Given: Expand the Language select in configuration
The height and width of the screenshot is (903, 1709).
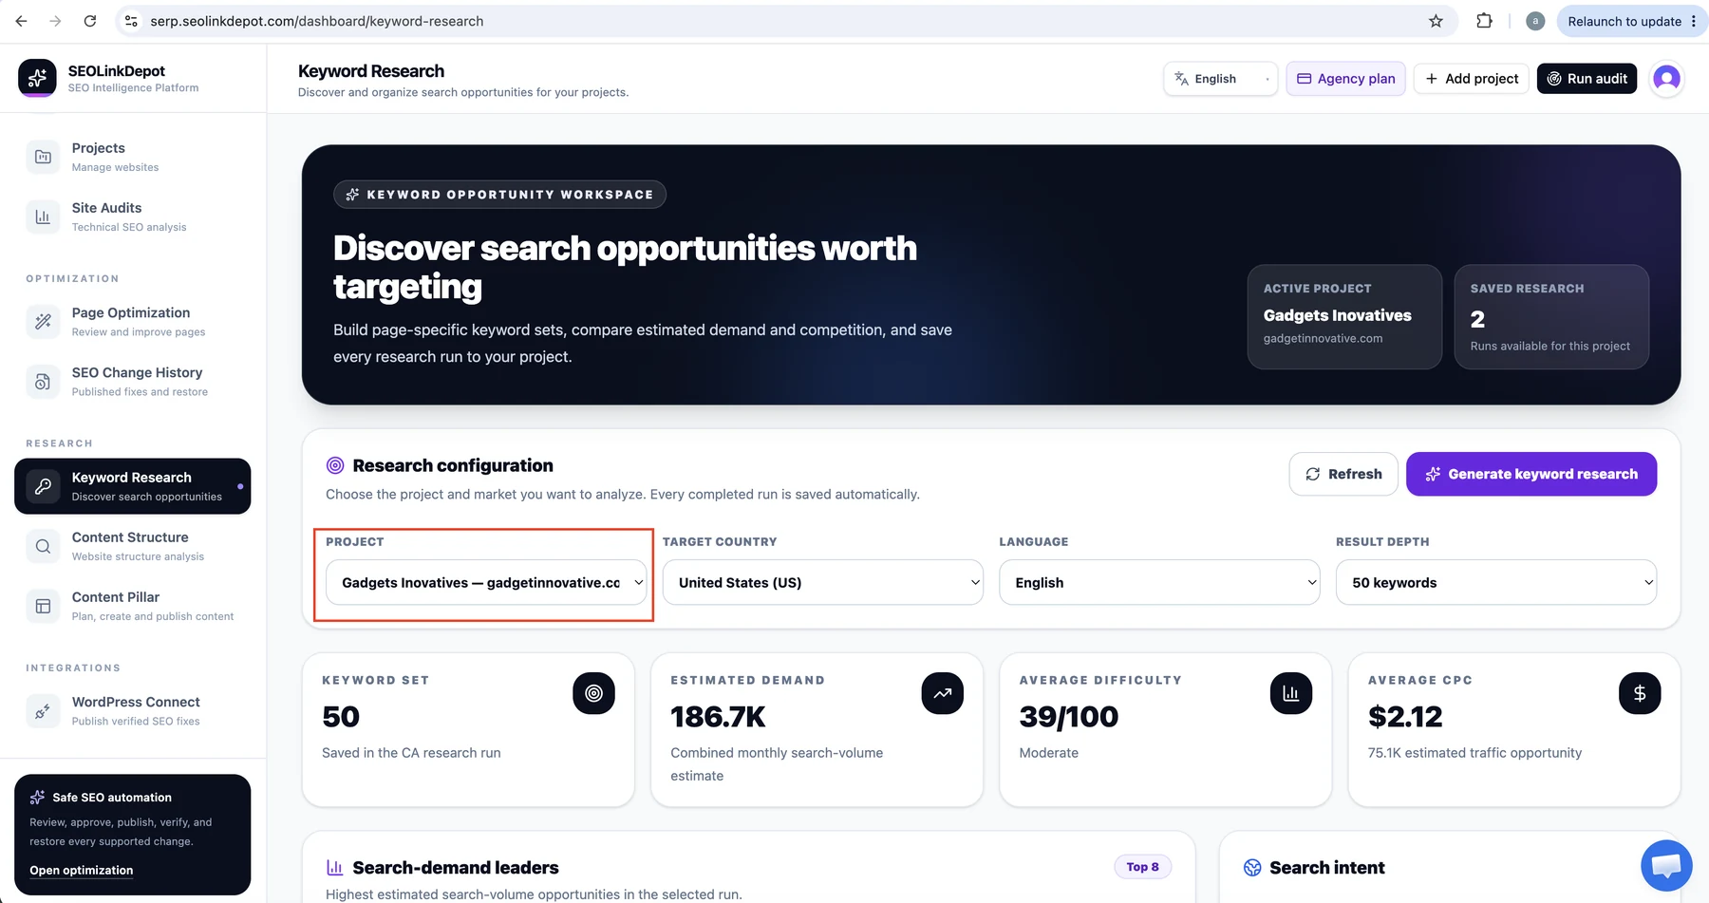Looking at the screenshot, I should pyautogui.click(x=1159, y=582).
